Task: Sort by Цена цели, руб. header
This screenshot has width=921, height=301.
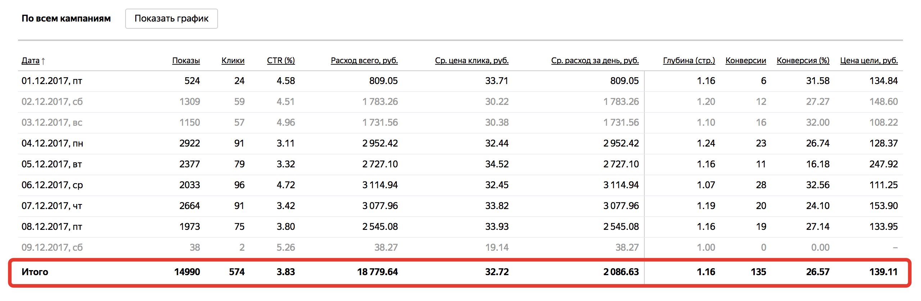Action: click(x=869, y=60)
